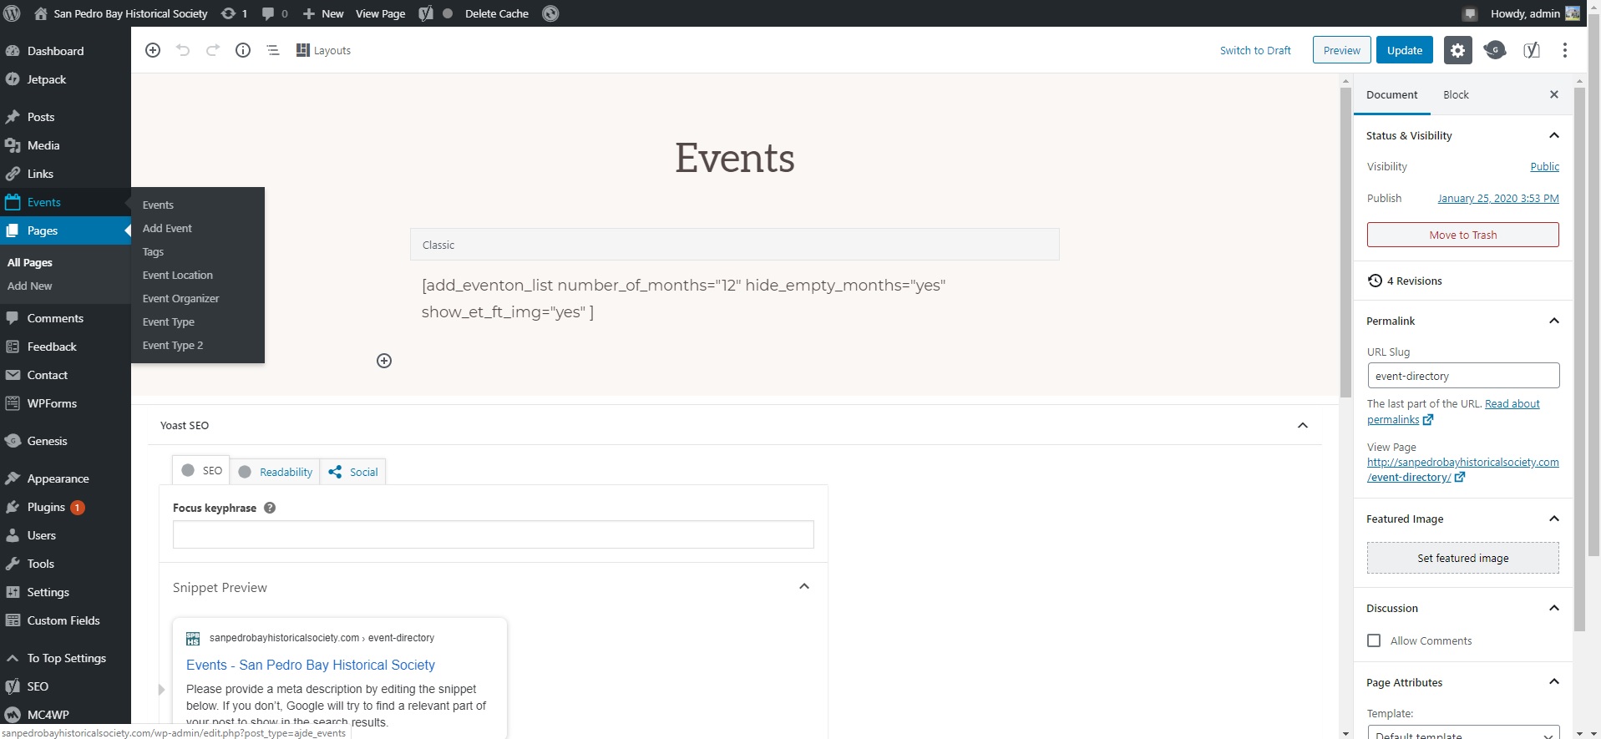Click the Move to Trash button

click(1462, 235)
